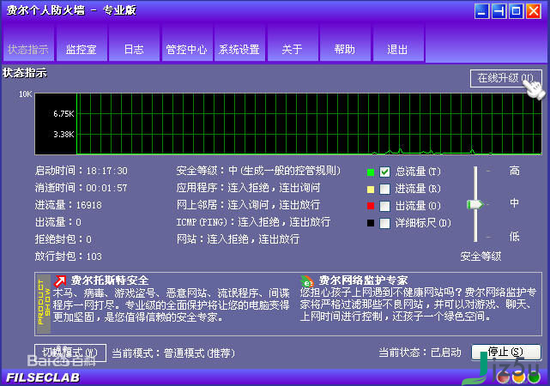Viewport: 550px width, 386px height.
Task: Minimize window to tray with second title button
Action: click(499, 11)
